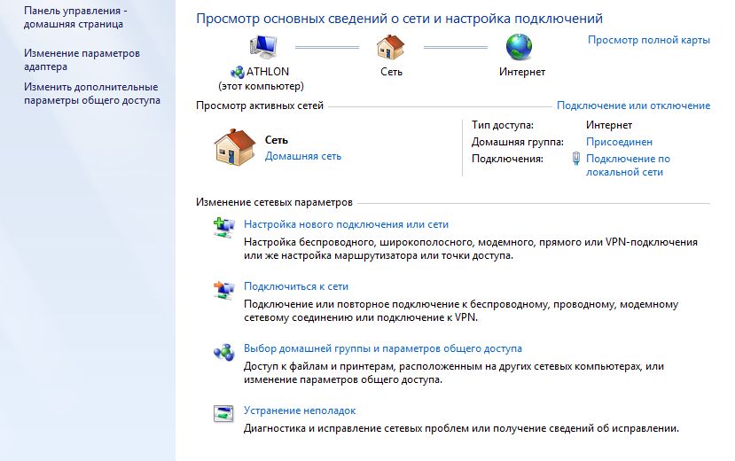Click the bold Сеть network name
This screenshot has width=735, height=461.
pos(276,139)
